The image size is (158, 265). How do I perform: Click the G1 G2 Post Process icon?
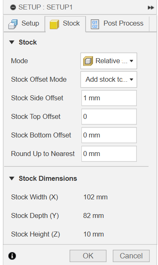coord(95,24)
